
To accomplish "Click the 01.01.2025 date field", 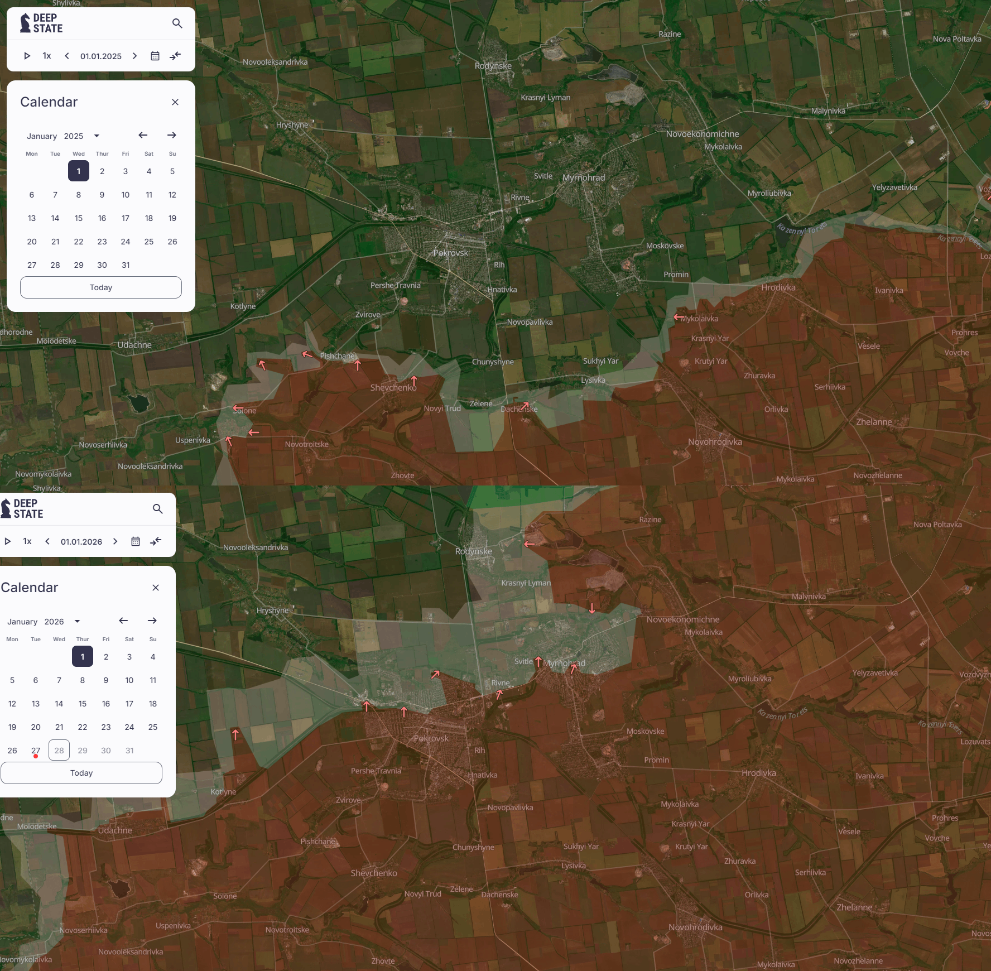I will coord(101,56).
